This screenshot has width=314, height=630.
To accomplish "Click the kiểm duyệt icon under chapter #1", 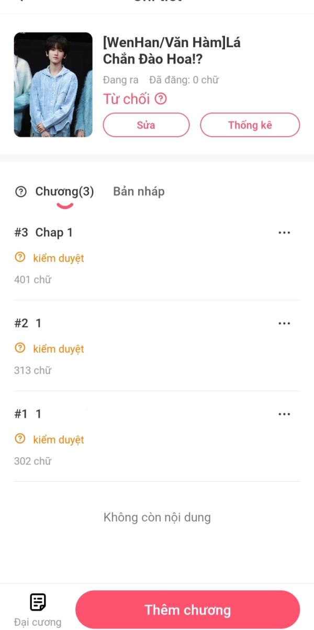I will tap(20, 439).
